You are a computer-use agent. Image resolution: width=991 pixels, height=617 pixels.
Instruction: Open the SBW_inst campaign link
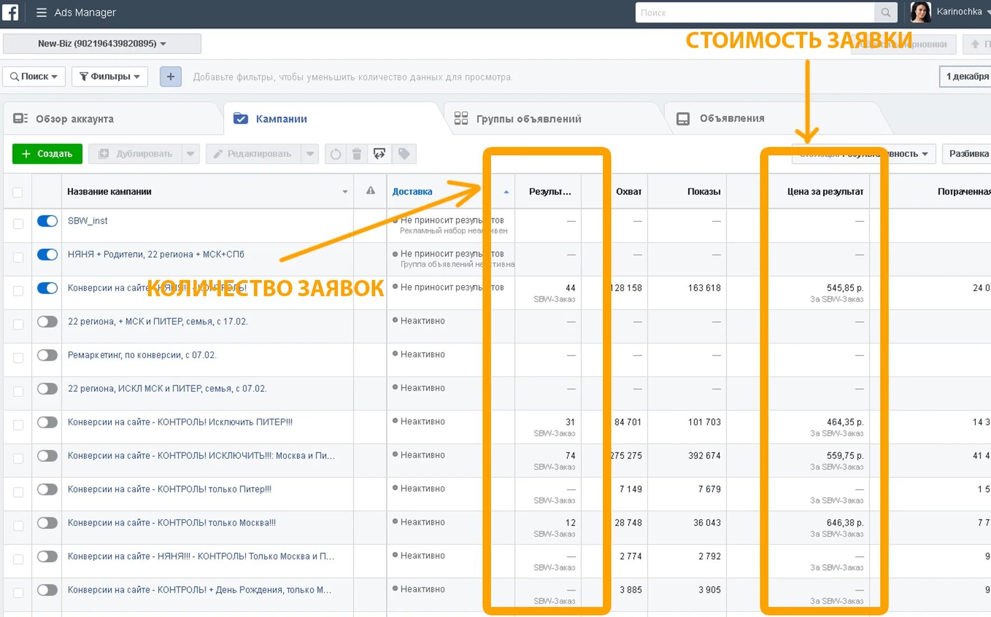[88, 221]
